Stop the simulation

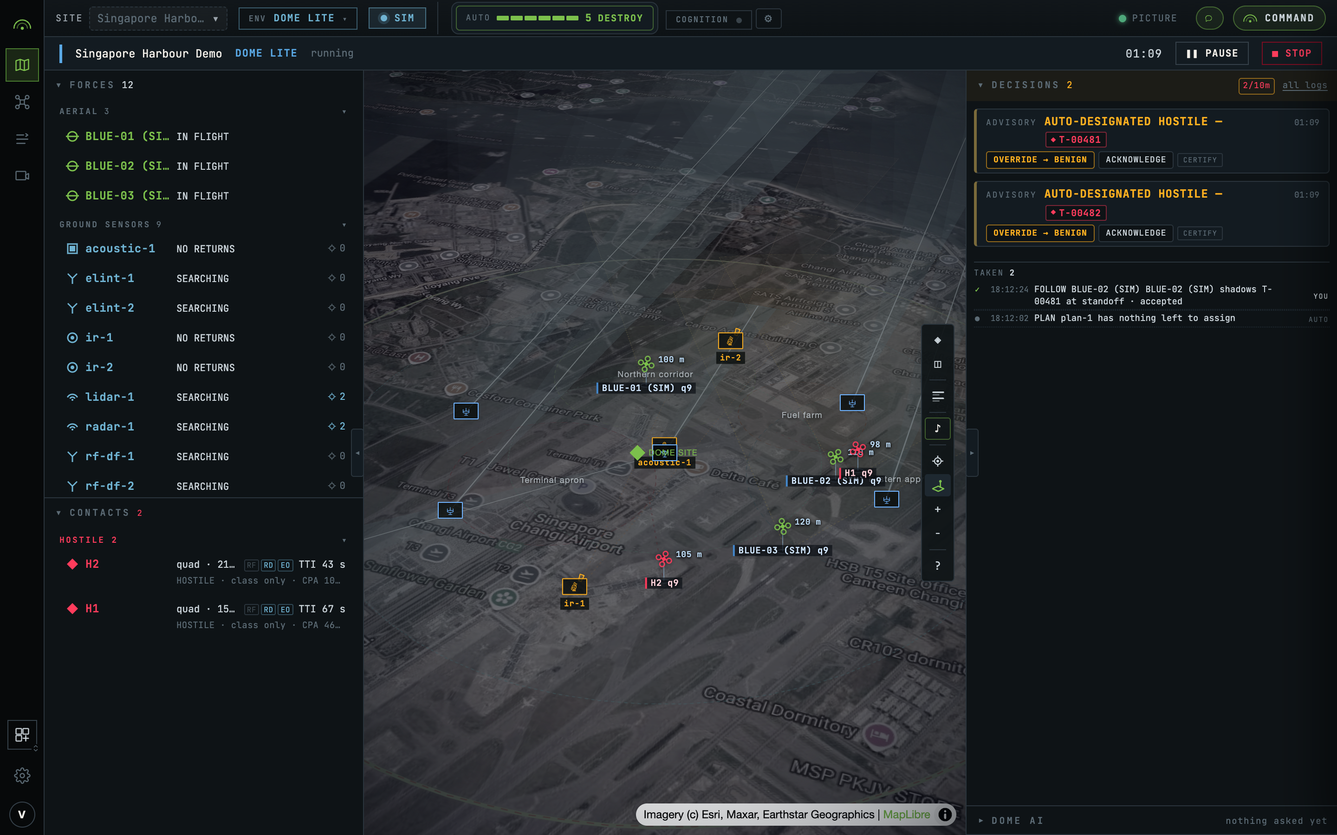[x=1292, y=53]
